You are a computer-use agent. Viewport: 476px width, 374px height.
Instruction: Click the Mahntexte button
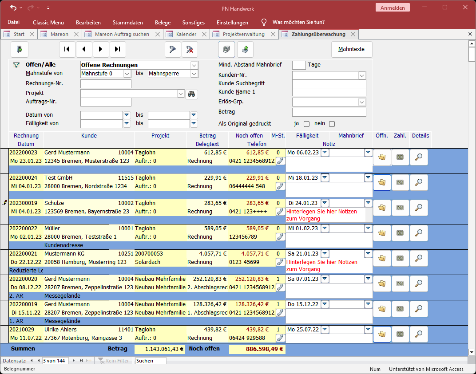[351, 49]
